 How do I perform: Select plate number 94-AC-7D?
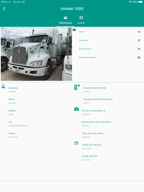(13, 137)
